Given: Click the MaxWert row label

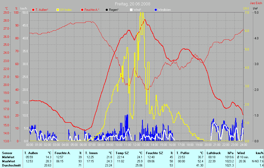Looking at the screenshot, I should [x=8, y=161].
